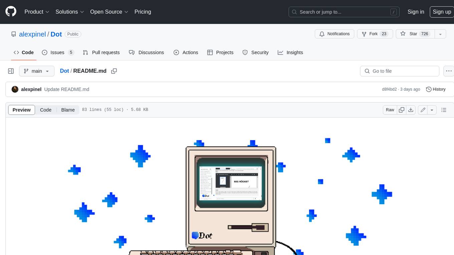Open the Pull requests tab
Screen dimensions: 454x255
101,52
